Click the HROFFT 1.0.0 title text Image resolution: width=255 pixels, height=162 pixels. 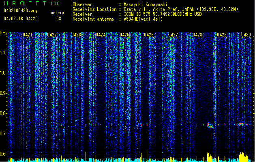32,3
